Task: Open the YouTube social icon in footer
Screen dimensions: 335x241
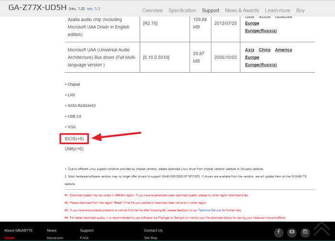Action: [291, 232]
